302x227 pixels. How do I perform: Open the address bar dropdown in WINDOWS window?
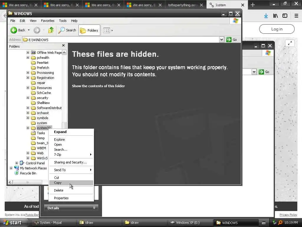pyautogui.click(x=221, y=40)
